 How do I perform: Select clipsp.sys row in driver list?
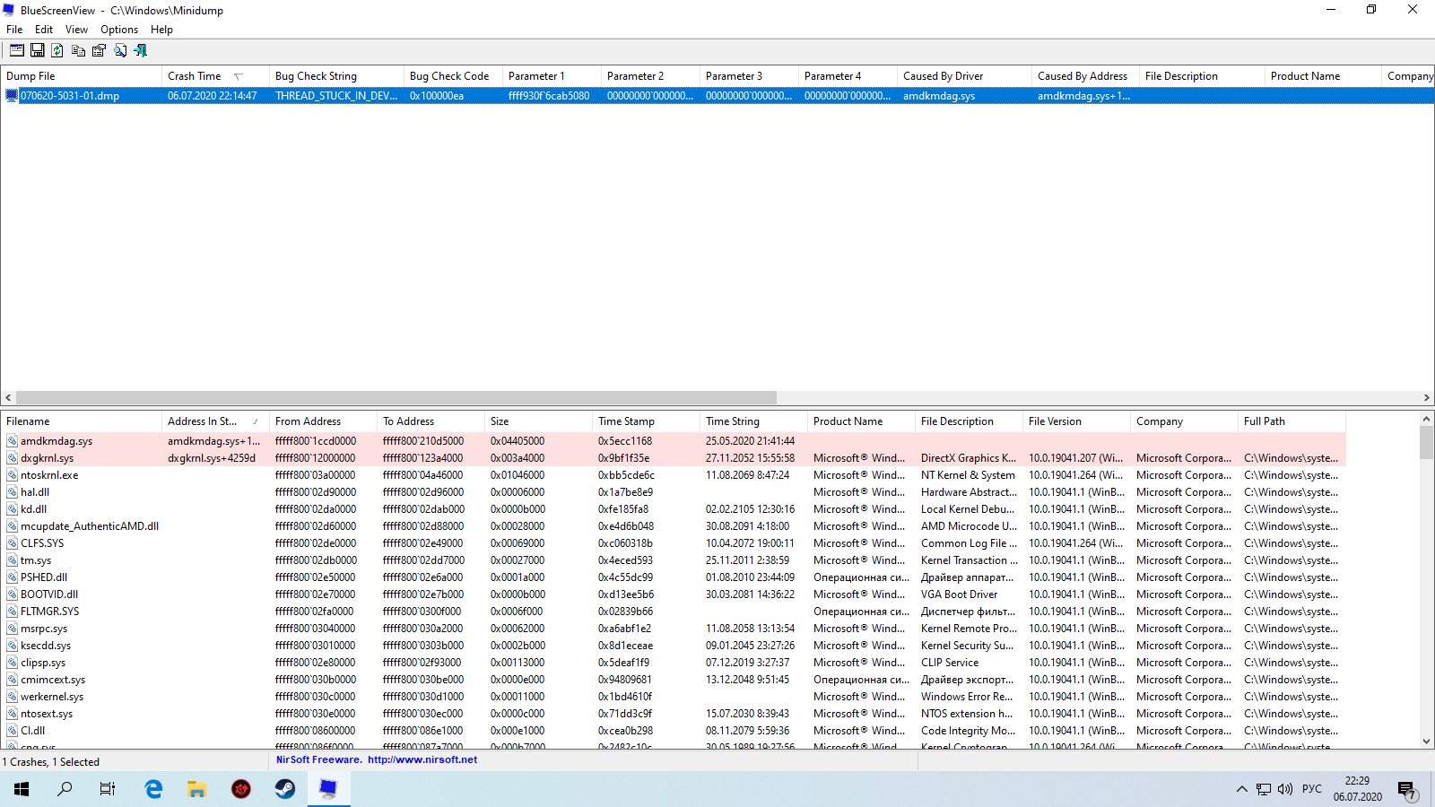(x=673, y=663)
